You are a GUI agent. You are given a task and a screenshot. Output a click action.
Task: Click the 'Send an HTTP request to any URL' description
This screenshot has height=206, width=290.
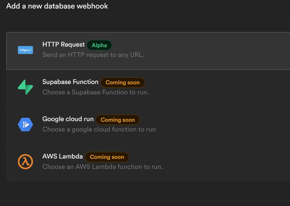pyautogui.click(x=93, y=55)
